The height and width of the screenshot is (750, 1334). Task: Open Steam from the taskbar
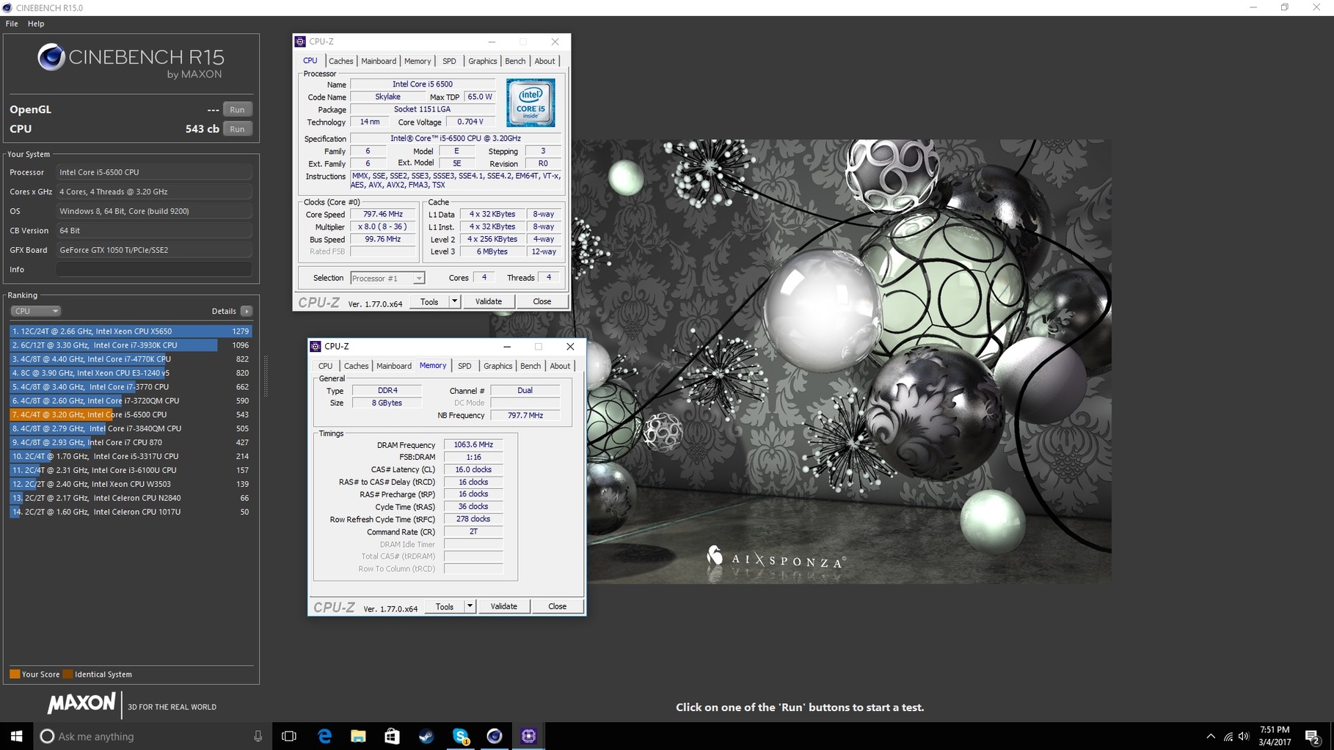tap(426, 735)
